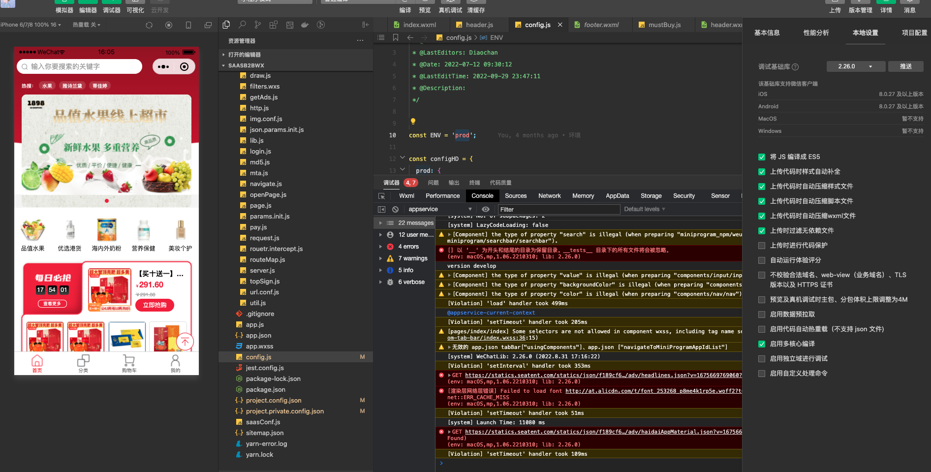Click the element inspect picker icon
This screenshot has height=472, width=931.
pyautogui.click(x=381, y=196)
